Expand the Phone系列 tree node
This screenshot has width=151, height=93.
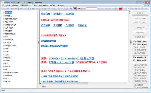coord(4,40)
